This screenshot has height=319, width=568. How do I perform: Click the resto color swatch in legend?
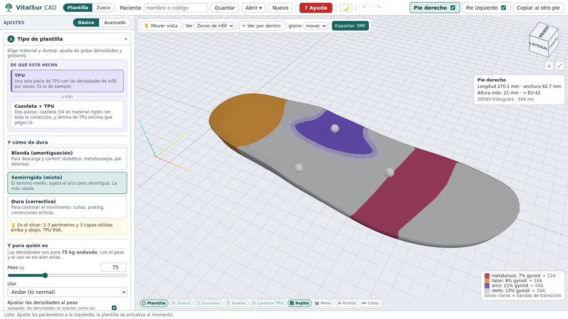(x=487, y=291)
